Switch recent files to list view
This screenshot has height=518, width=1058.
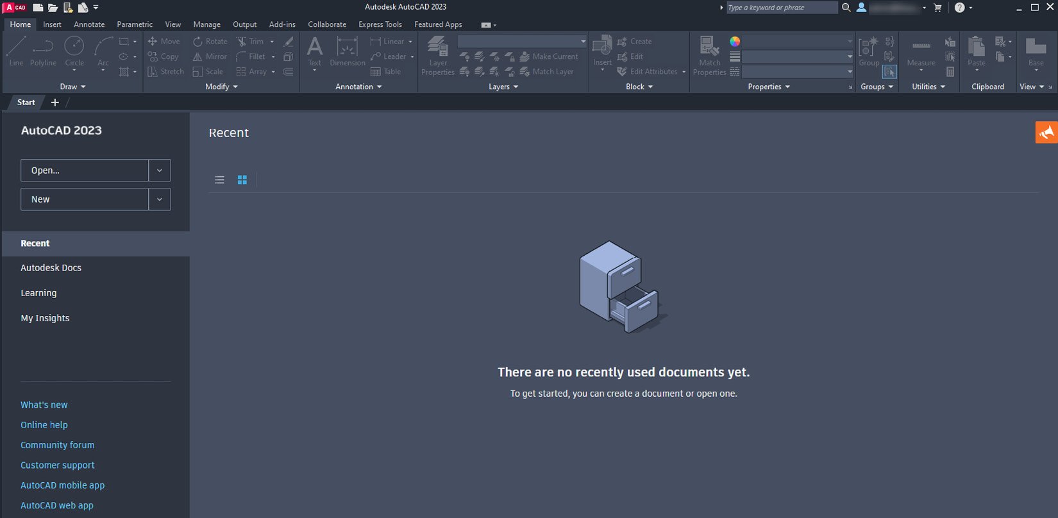220,180
